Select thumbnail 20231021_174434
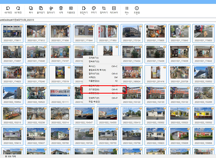The height and width of the screenshot is (158, 216). [132, 54]
